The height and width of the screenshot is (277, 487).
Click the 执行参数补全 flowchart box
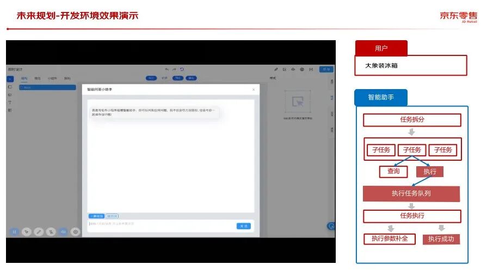point(390,239)
